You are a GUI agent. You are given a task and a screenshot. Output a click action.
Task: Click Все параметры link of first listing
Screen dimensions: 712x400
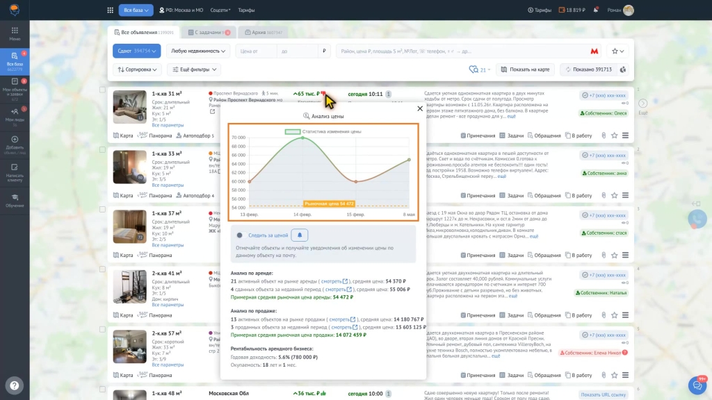click(x=168, y=125)
